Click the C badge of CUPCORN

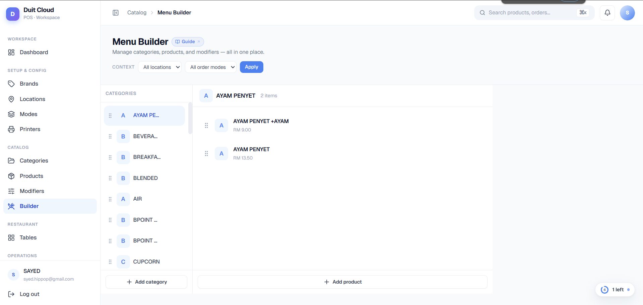pos(123,262)
